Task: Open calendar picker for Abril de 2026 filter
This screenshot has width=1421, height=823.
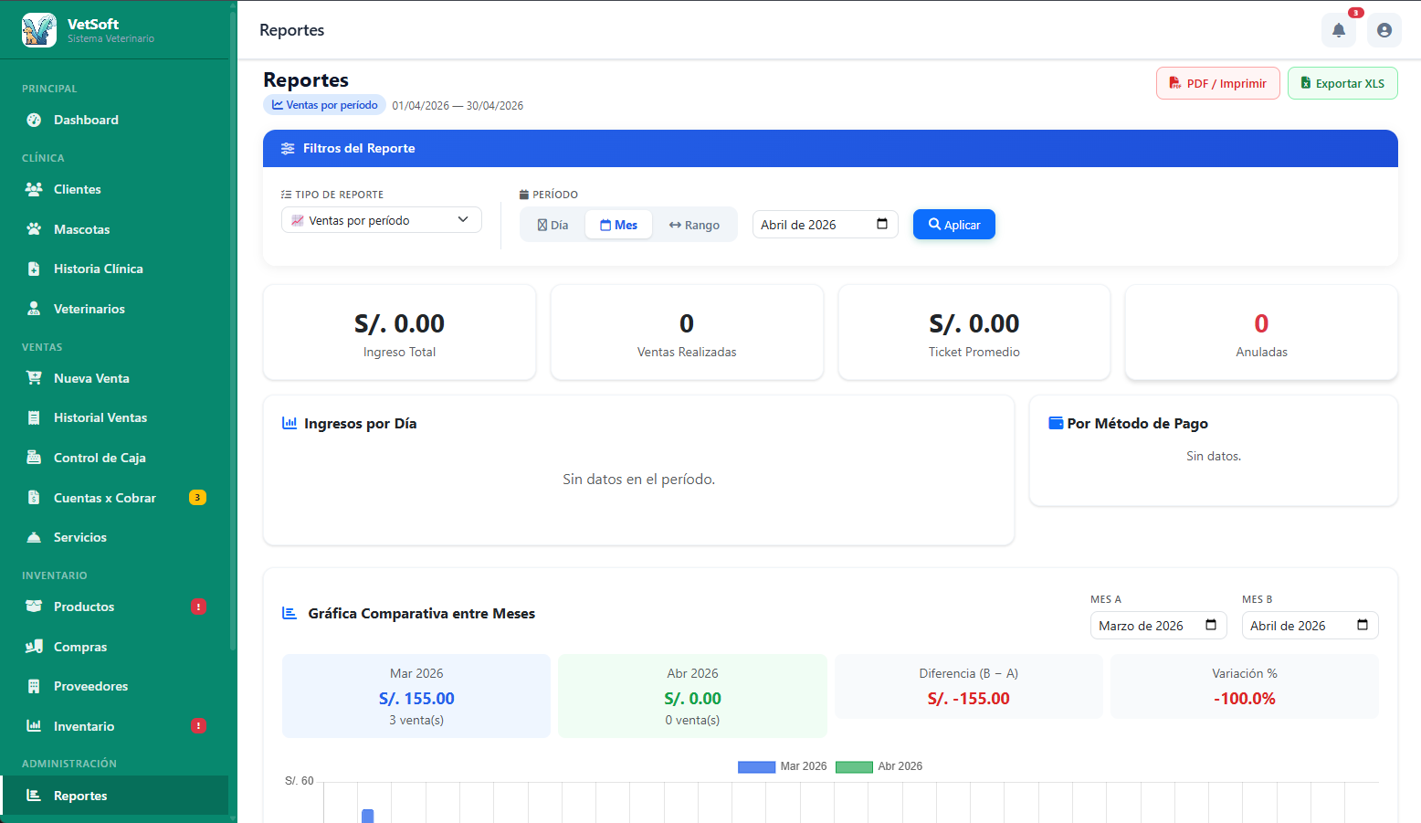Action: 882,225
